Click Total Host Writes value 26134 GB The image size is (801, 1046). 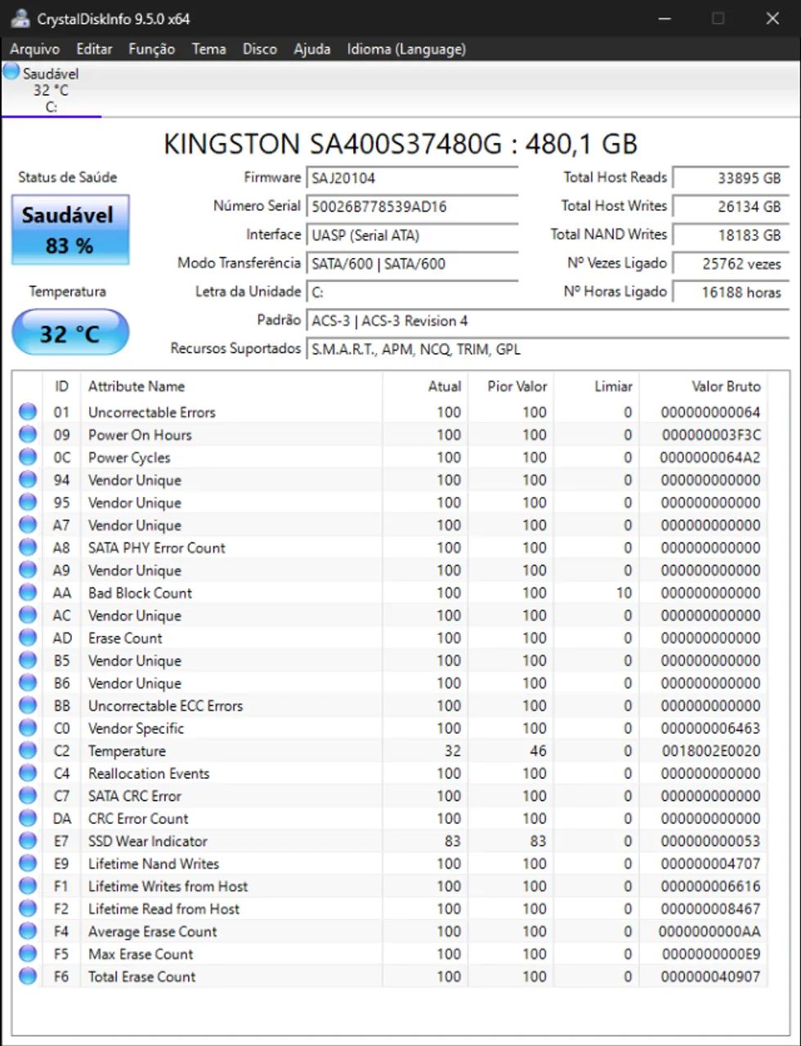(x=731, y=207)
